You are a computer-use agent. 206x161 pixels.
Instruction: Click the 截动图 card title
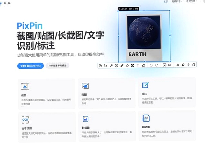pos(146,127)
